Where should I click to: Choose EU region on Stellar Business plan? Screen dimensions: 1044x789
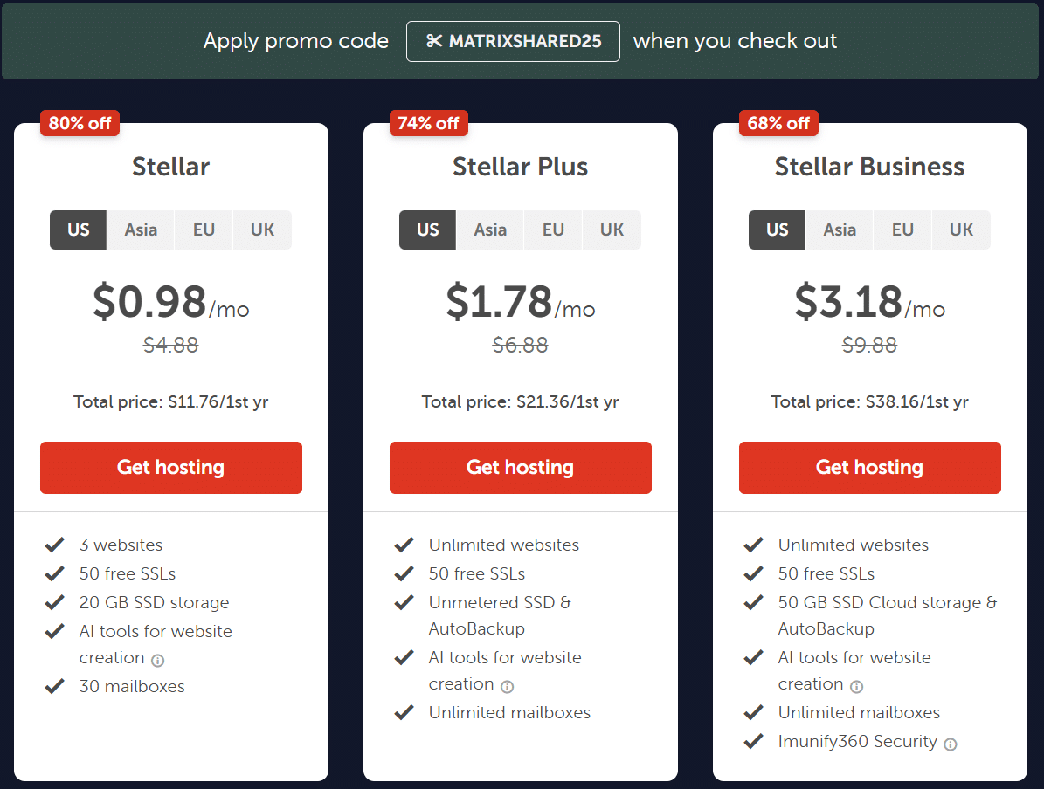point(902,230)
